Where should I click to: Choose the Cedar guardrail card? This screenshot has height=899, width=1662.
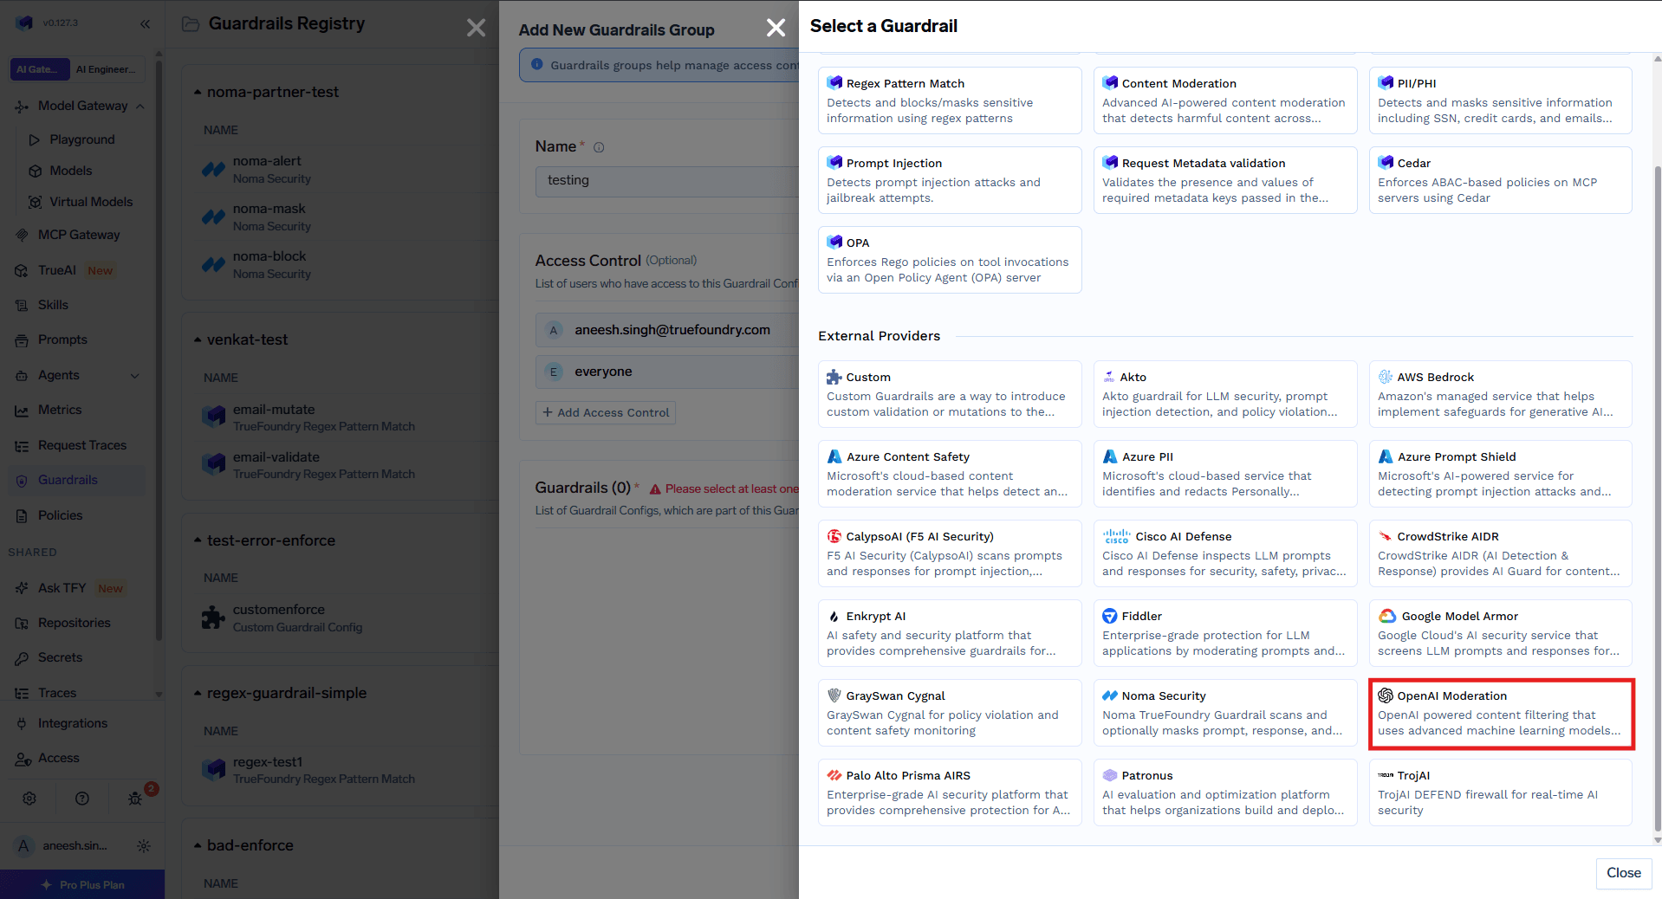[x=1501, y=180]
